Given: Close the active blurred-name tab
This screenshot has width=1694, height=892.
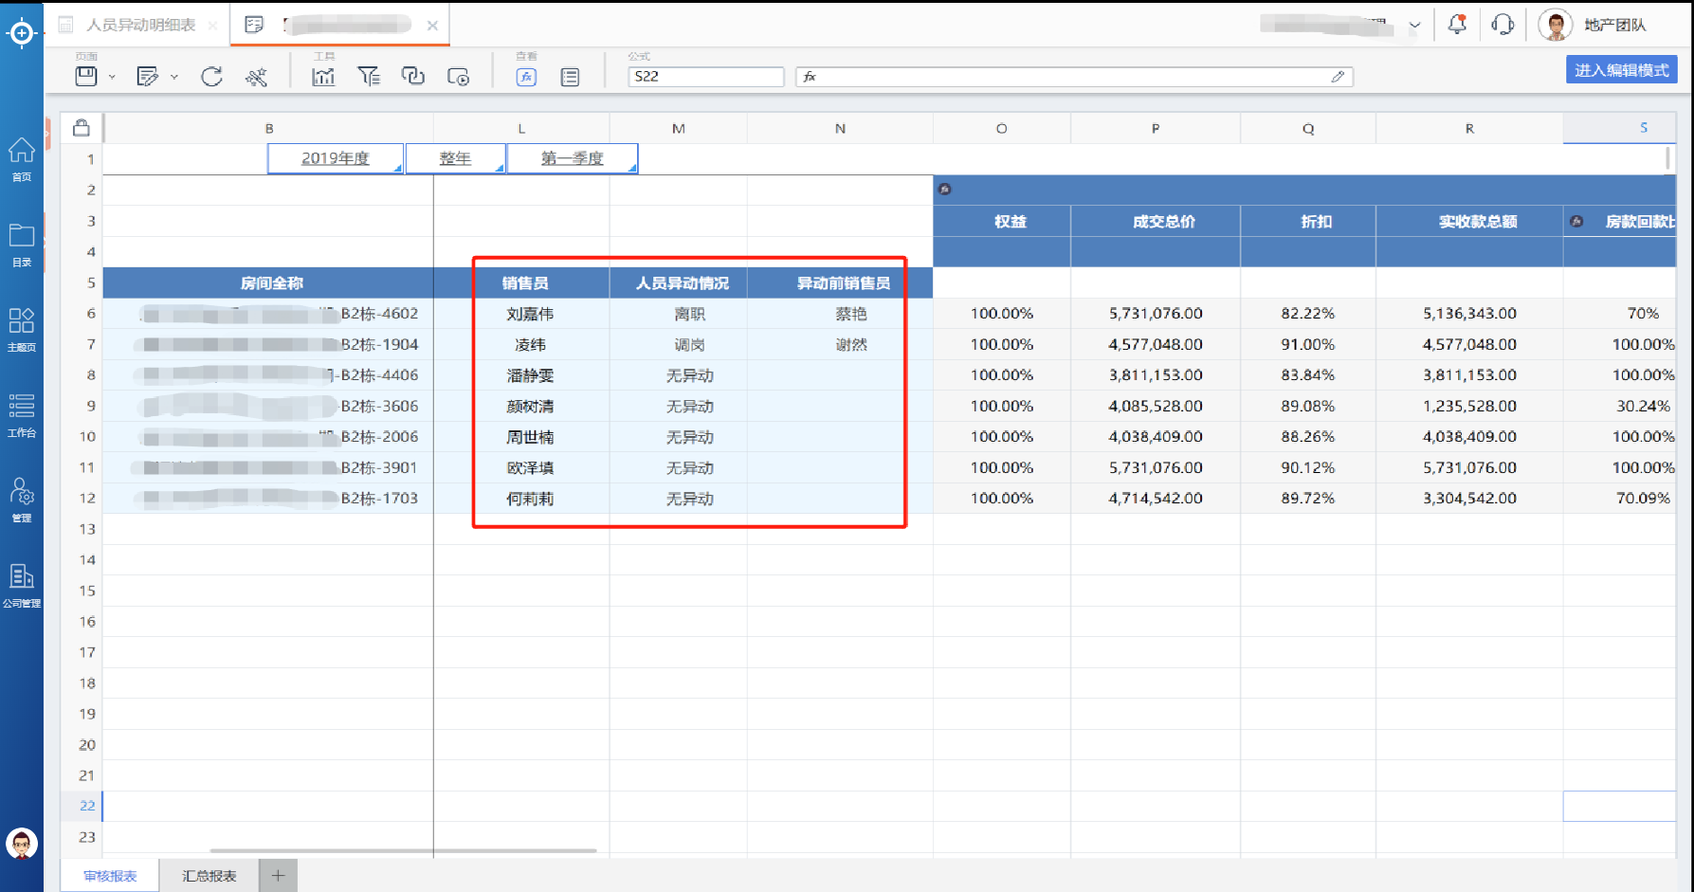Looking at the screenshot, I should point(432,26).
